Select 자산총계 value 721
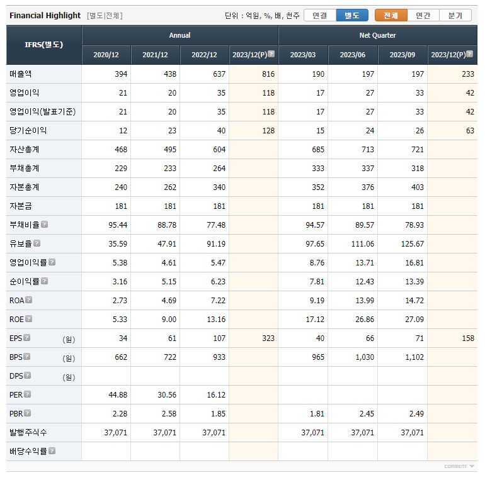The height and width of the screenshot is (480, 485). coord(417,150)
